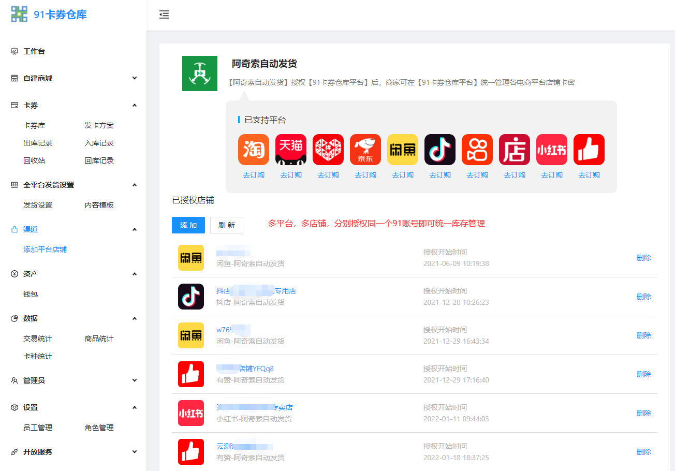Open the Doudian platform icon
The width and height of the screenshot is (675, 471).
pyautogui.click(x=514, y=149)
